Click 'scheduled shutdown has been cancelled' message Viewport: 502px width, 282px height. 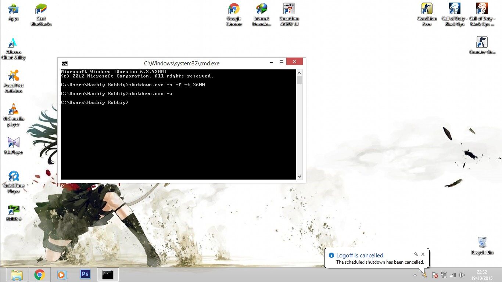tap(380, 262)
